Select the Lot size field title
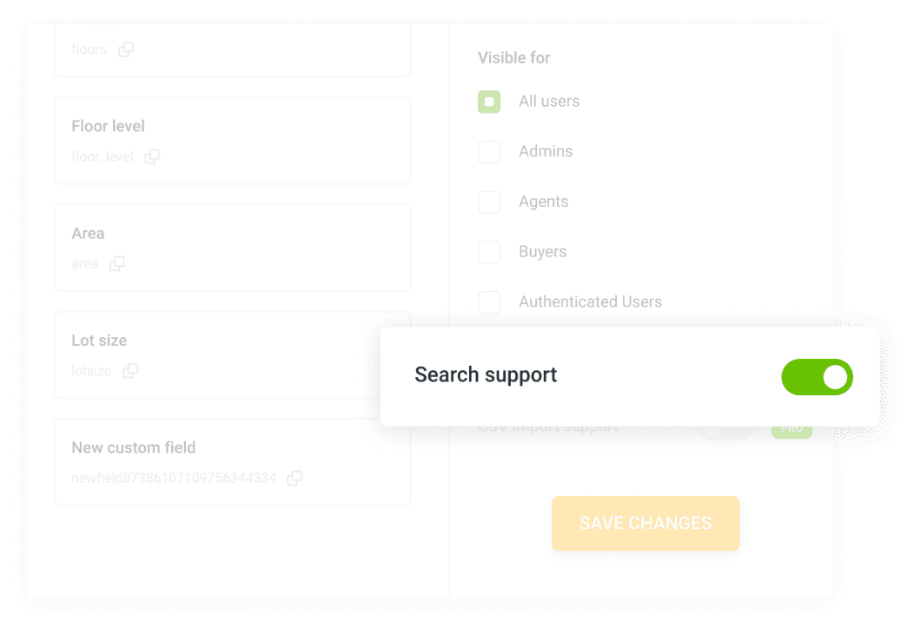 100,341
